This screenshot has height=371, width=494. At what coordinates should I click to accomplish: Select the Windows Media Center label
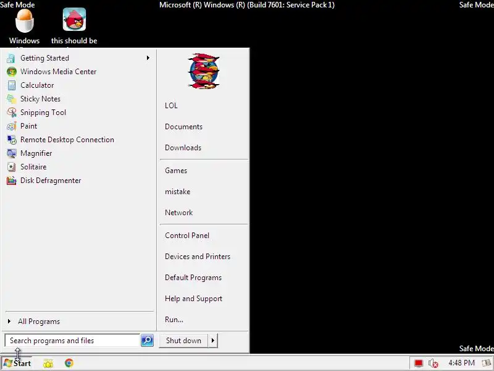point(58,72)
